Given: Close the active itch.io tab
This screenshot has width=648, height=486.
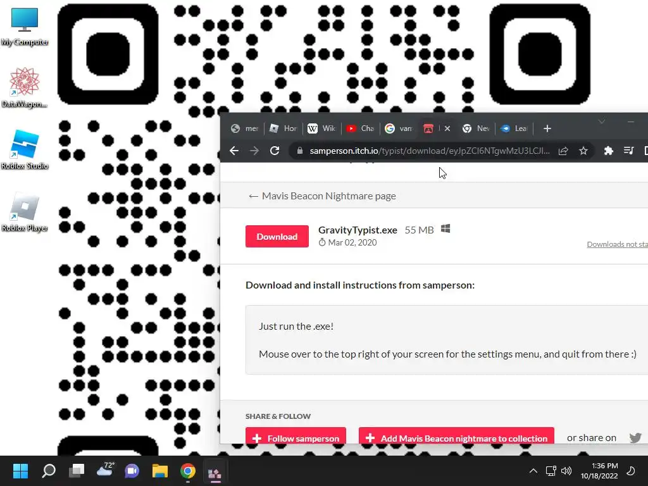Looking at the screenshot, I should point(447,128).
